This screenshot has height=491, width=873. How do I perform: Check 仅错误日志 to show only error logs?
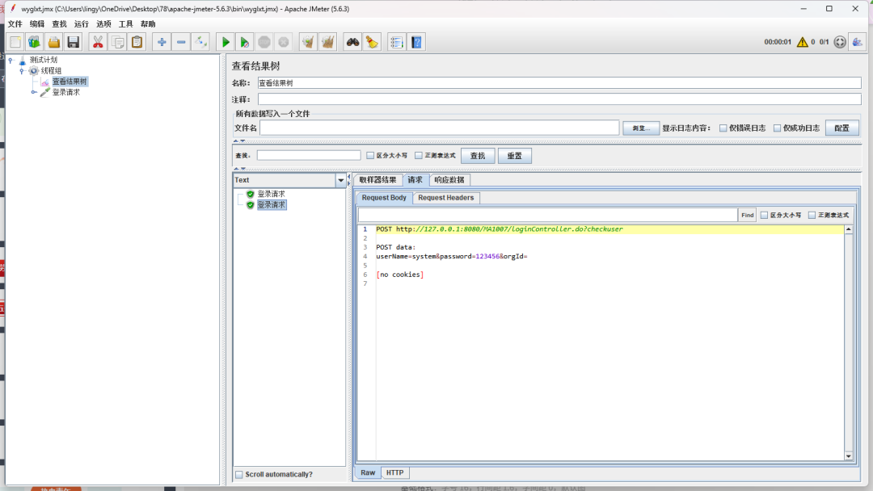723,127
